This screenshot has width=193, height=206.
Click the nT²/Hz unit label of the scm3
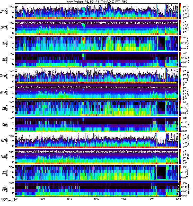tap(188, 157)
